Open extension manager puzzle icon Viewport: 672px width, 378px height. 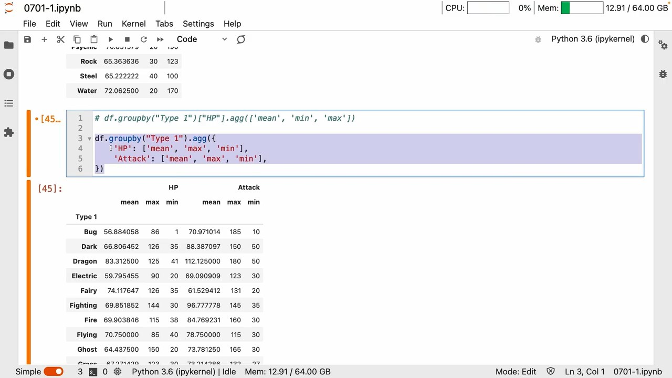pyautogui.click(x=9, y=132)
